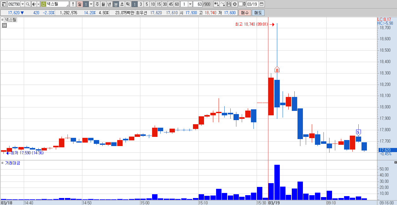Click the stock code field 092790
Screen dimensions: 397x205
click(x=14, y=4)
